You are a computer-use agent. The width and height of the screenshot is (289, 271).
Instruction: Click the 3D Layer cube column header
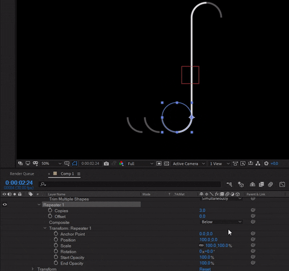[x=238, y=194]
